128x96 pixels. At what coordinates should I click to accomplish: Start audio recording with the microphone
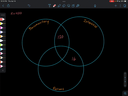click(x=95, y=6)
